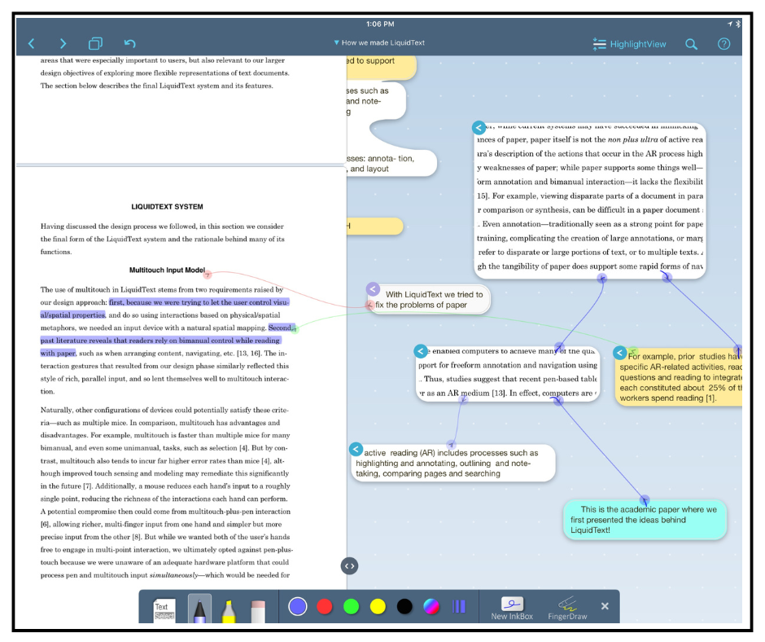
Task: Open the line thickness selector
Action: tap(459, 606)
